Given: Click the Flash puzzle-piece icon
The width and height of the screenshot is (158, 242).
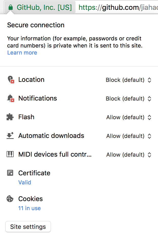Looking at the screenshot, I should 10,117.
